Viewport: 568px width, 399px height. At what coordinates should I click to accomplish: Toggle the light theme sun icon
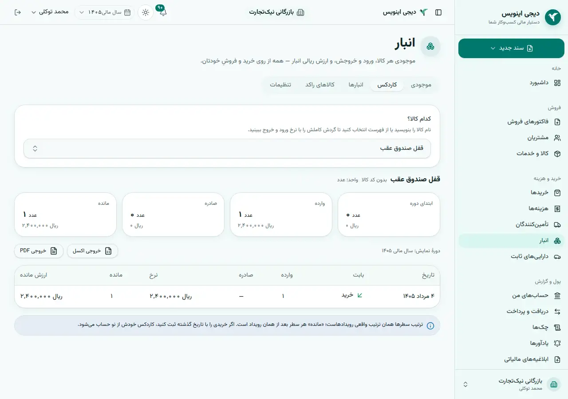[x=146, y=12]
